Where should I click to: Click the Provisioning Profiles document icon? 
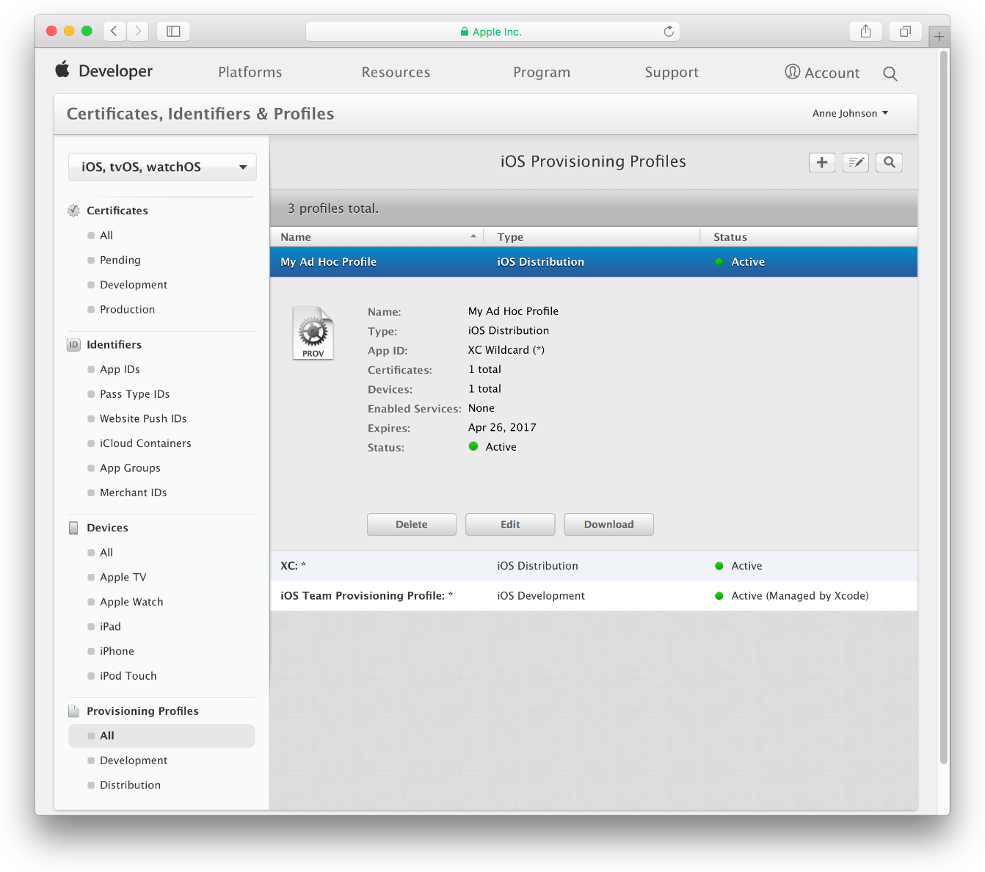pyautogui.click(x=73, y=711)
